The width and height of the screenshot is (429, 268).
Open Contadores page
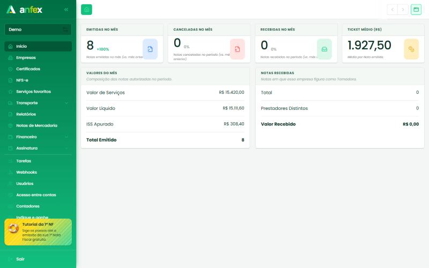[x=38, y=206]
